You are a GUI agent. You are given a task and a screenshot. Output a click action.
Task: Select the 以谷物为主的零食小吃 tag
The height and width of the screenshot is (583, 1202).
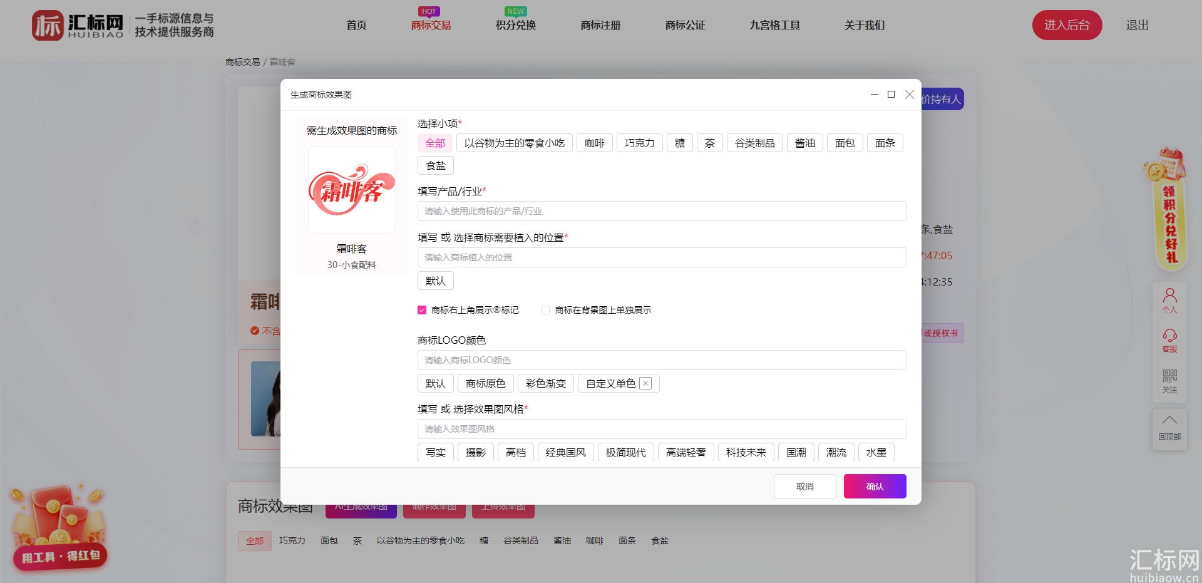pos(515,143)
